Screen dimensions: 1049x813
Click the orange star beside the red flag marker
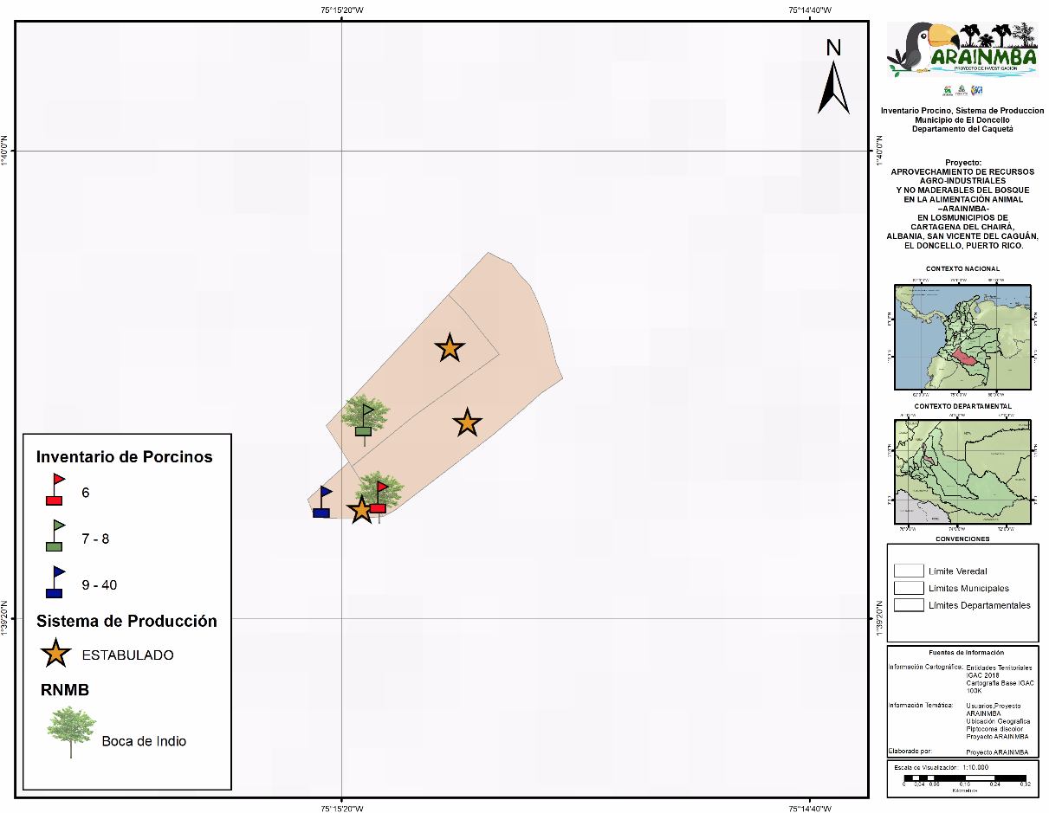coord(361,510)
